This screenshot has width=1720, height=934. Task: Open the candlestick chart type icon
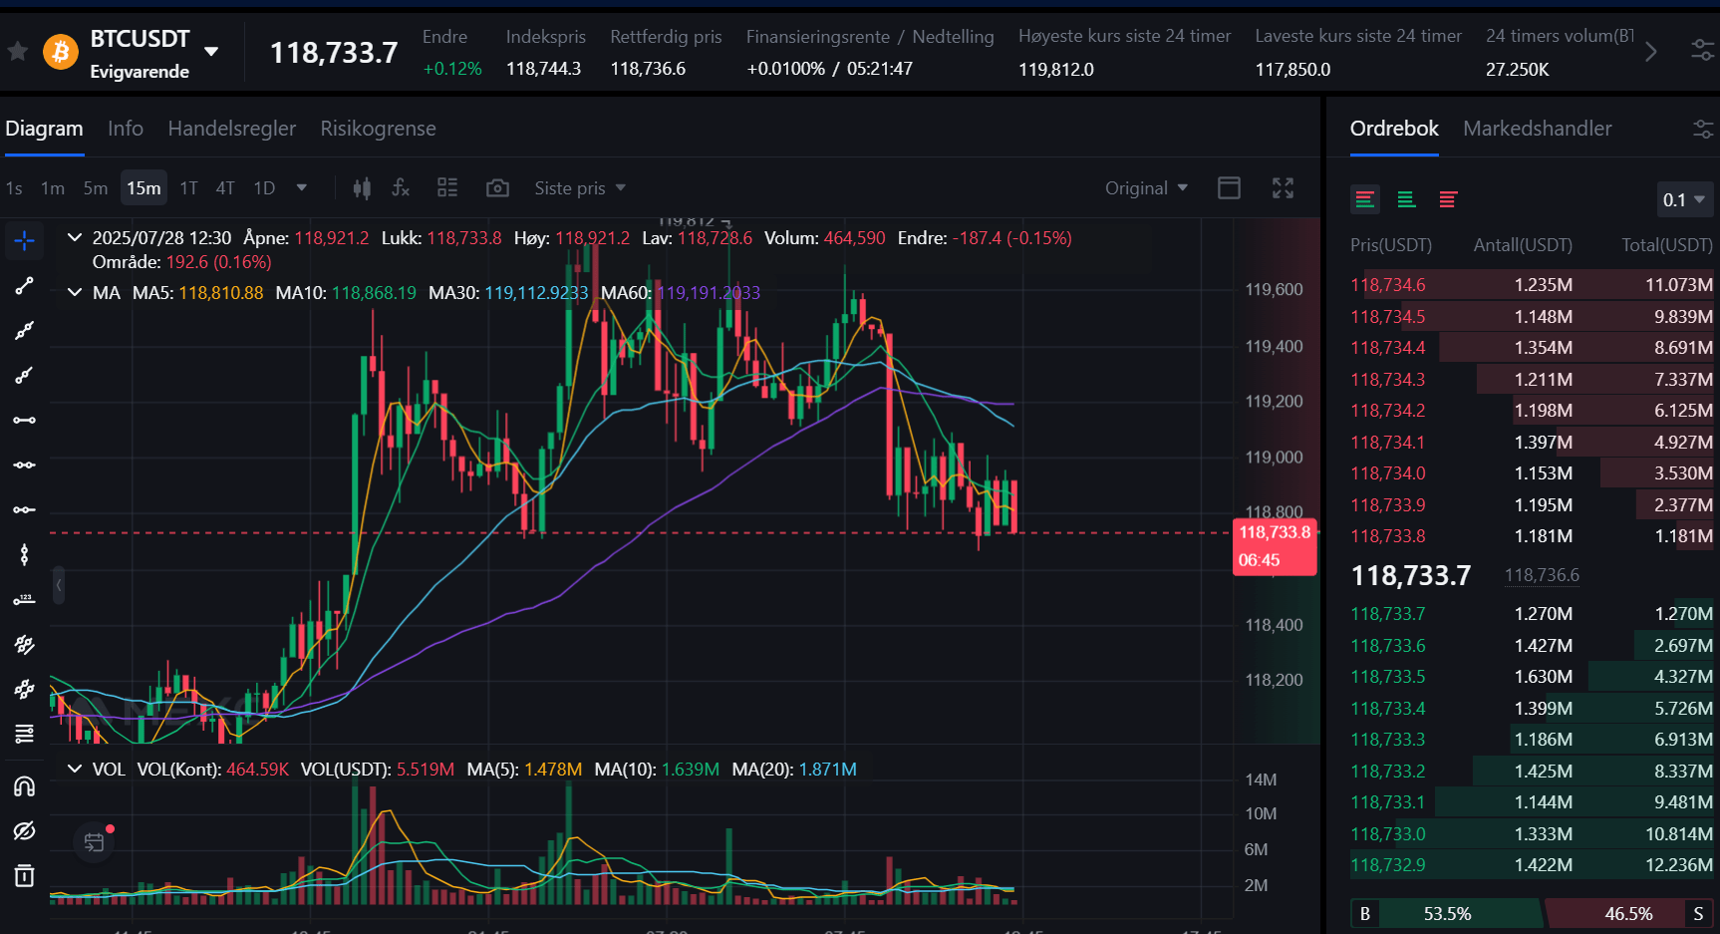pyautogui.click(x=362, y=188)
